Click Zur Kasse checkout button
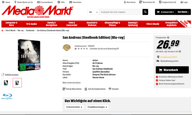This screenshot has height=115, width=192. (x=183, y=12)
